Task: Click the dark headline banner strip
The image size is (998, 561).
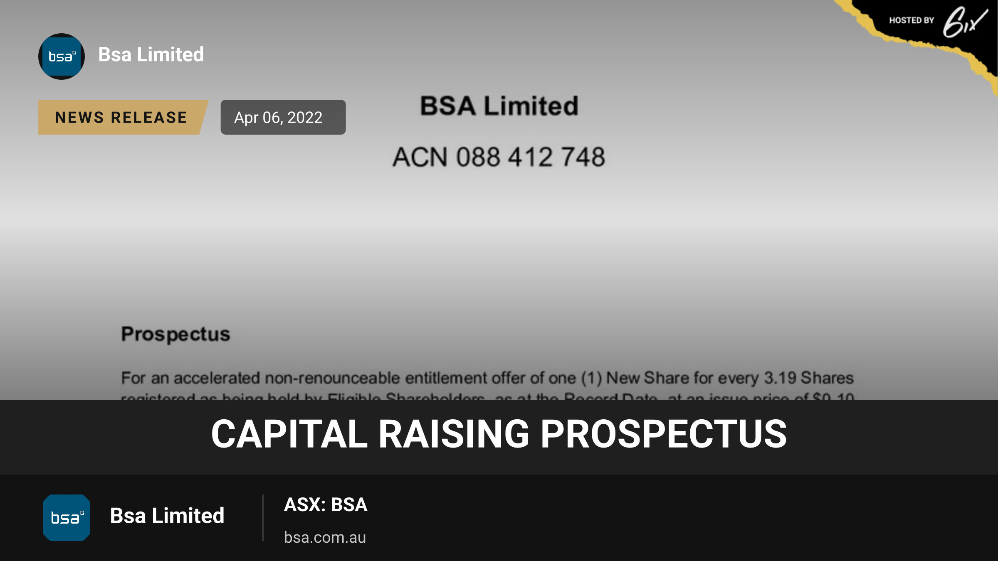Action: point(499,437)
